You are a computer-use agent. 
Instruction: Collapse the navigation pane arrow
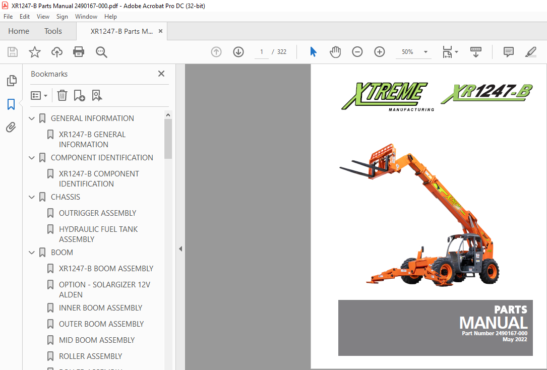pos(180,249)
